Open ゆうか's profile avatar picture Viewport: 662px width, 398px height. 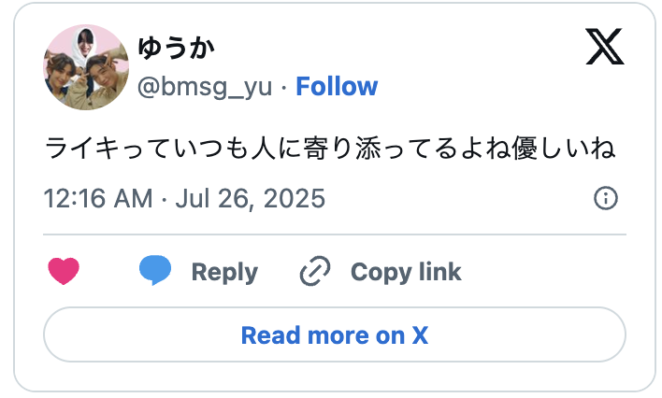85,67
